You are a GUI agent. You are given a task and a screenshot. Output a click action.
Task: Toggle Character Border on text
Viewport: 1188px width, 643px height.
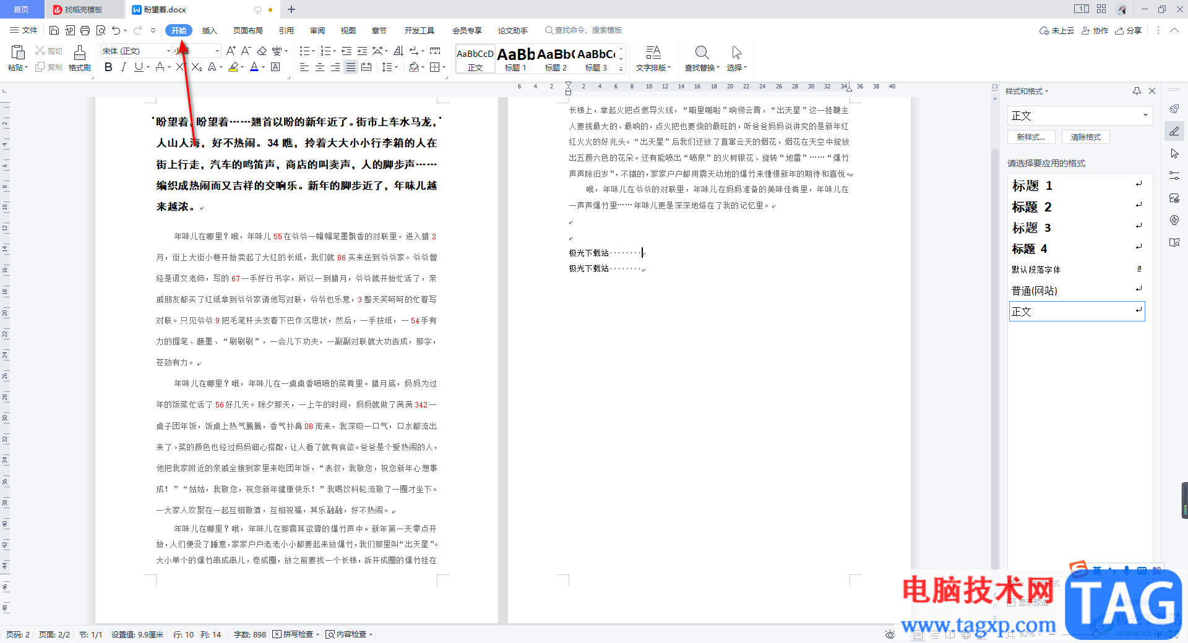click(x=275, y=67)
